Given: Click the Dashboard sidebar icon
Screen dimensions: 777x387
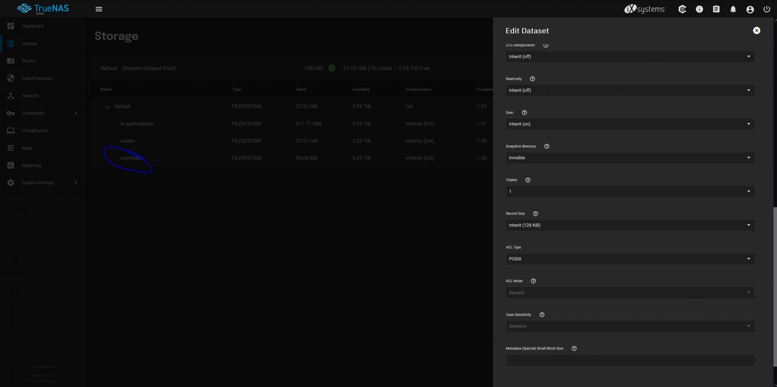Looking at the screenshot, I should [11, 26].
